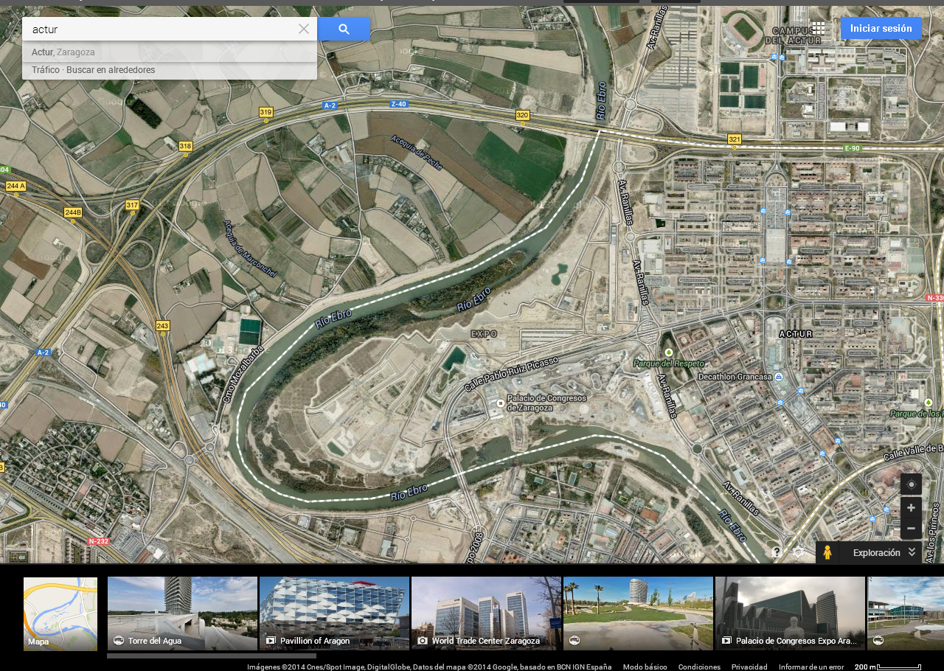Clear the search box with the X

tap(304, 29)
